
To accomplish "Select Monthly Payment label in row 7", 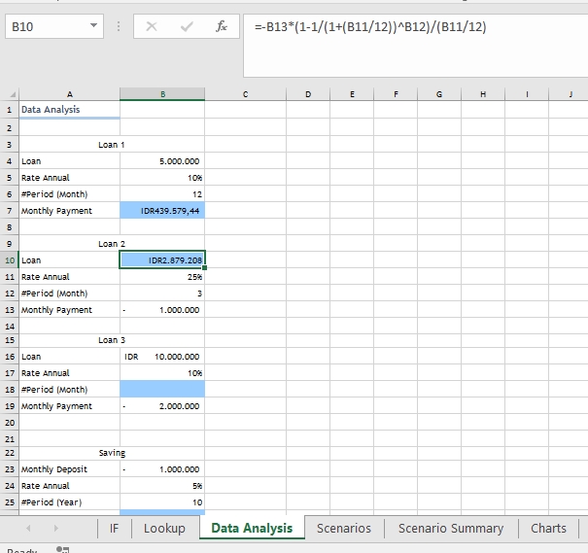I will 69,211.
